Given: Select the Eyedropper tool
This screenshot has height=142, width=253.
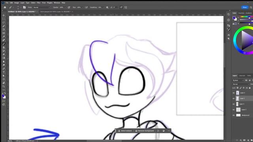Looking at the screenshot, I should pyautogui.click(x=4, y=37).
